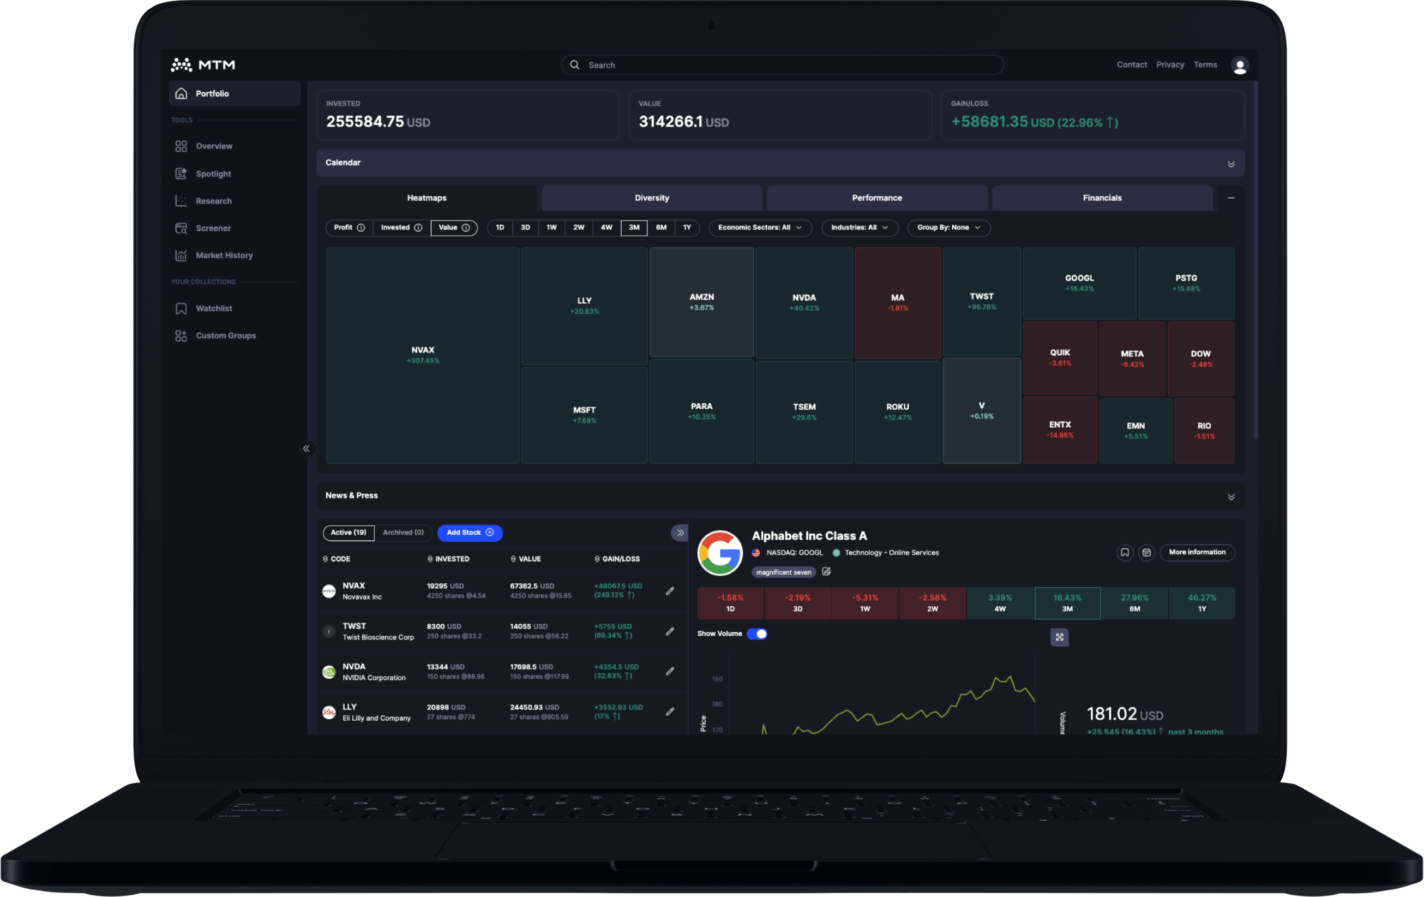
Task: Click the MTM logo
Action: tap(203, 64)
